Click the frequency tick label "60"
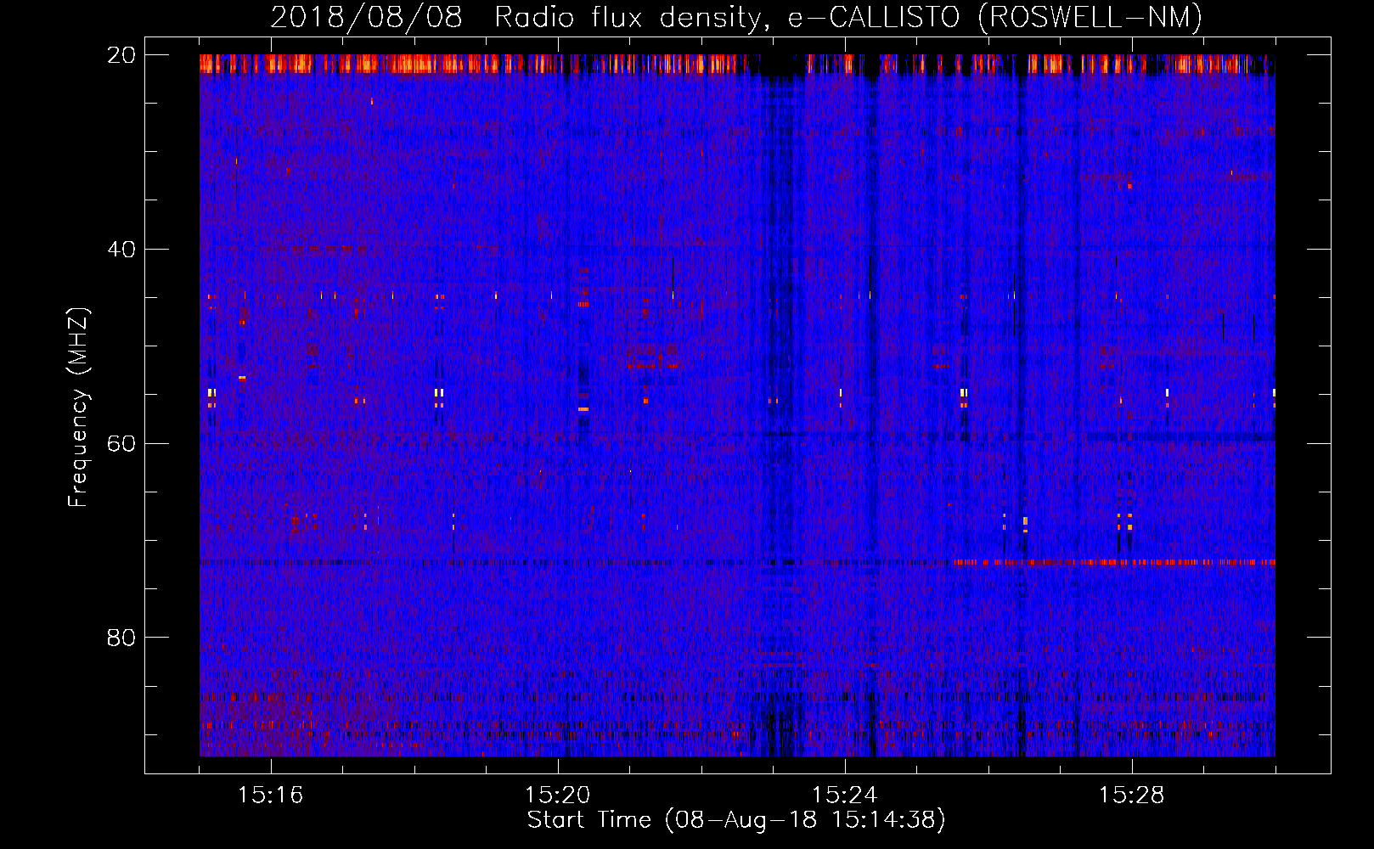This screenshot has height=849, width=1374. click(121, 443)
